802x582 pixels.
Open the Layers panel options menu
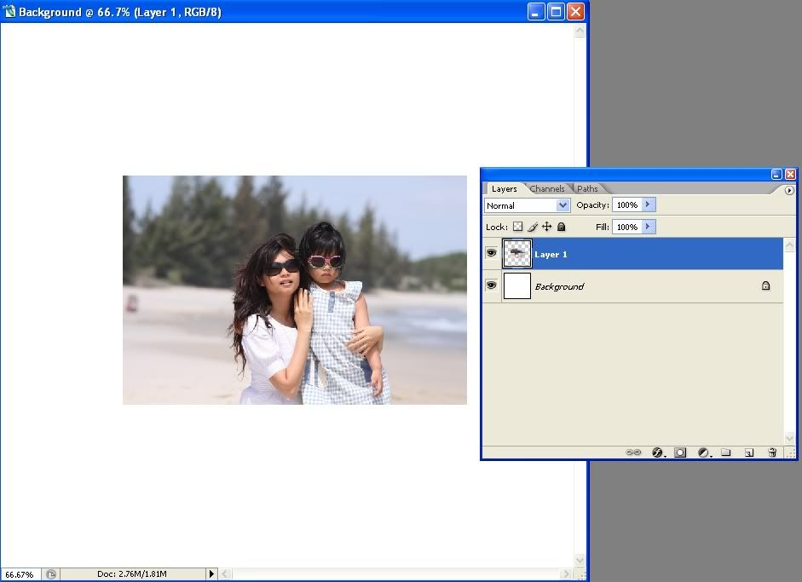(789, 190)
